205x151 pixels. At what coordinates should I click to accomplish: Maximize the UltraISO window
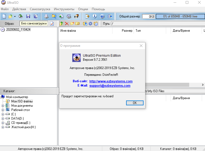coord(187,2)
